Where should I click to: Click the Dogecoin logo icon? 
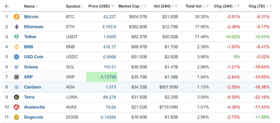tap(16, 117)
